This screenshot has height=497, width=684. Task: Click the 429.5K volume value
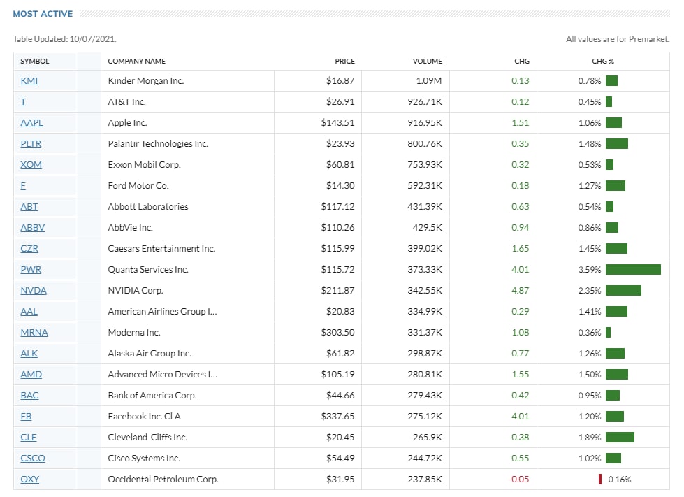(x=427, y=227)
